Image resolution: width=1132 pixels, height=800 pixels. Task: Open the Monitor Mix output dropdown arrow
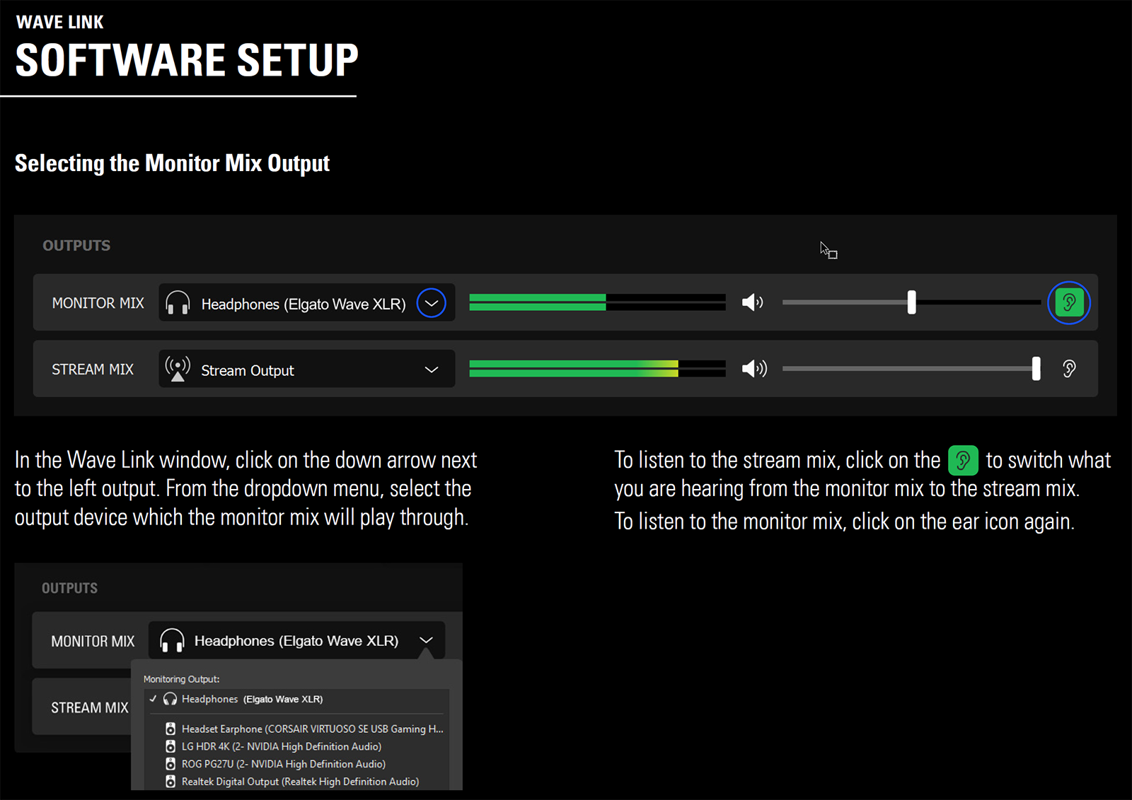tap(432, 303)
